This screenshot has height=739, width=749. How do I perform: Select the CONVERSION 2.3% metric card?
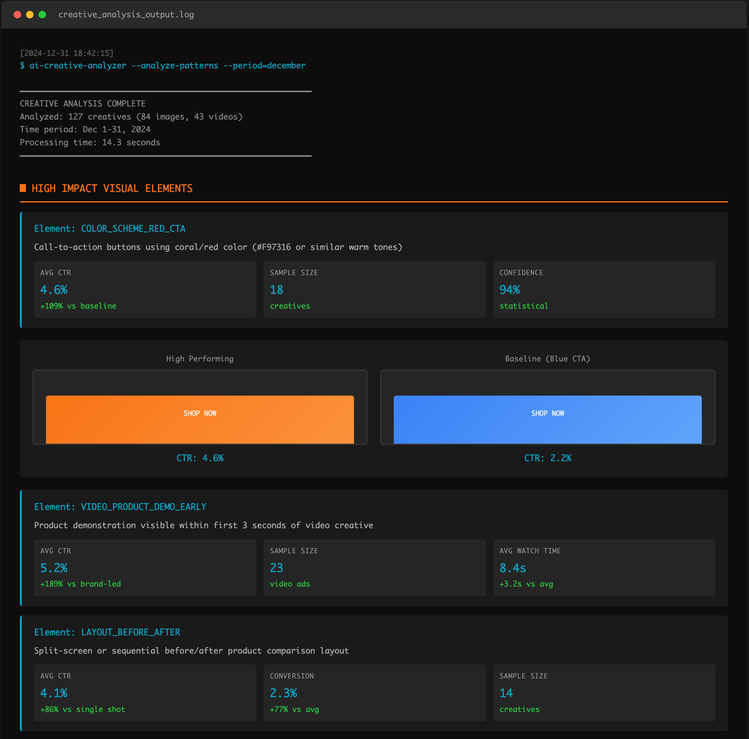[x=374, y=693]
